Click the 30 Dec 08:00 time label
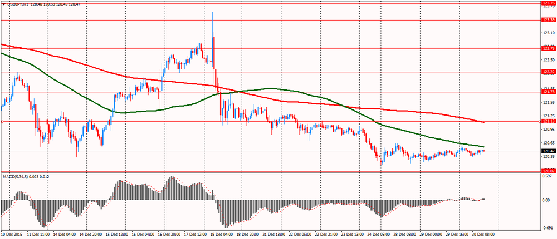Image resolution: width=557 pixels, height=239 pixels. point(483,235)
